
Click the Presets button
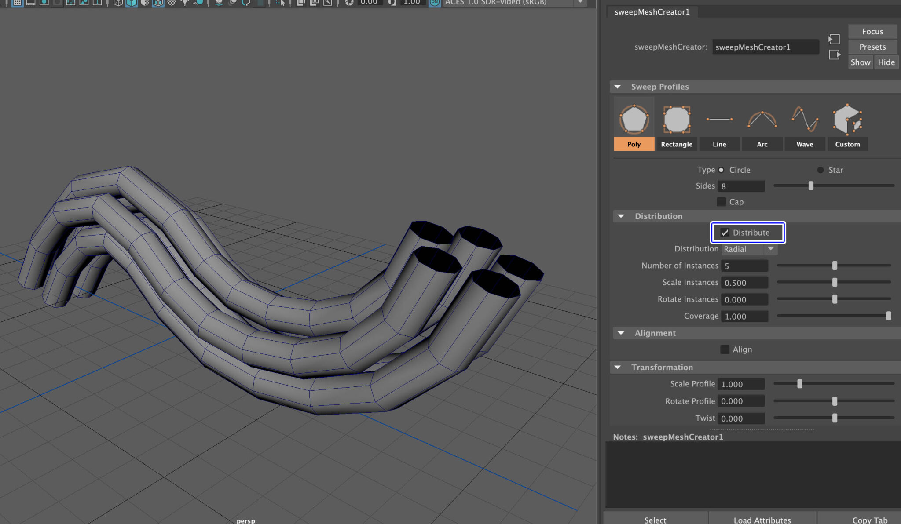(872, 47)
